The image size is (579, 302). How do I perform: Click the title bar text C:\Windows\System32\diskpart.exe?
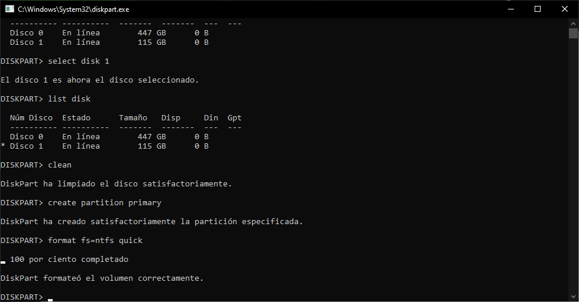73,9
